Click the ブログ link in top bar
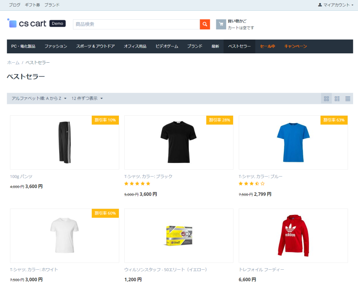This screenshot has width=358, height=289. (15, 5)
